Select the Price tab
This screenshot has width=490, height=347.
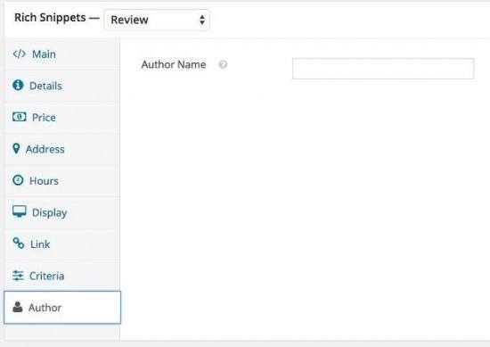pyautogui.click(x=62, y=118)
